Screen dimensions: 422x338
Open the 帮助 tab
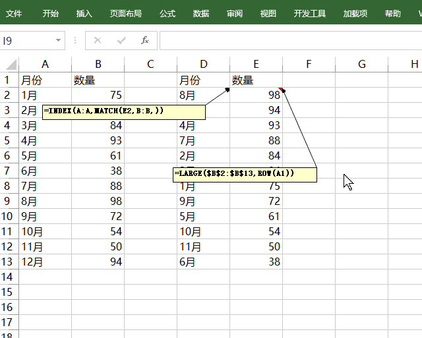pyautogui.click(x=393, y=13)
